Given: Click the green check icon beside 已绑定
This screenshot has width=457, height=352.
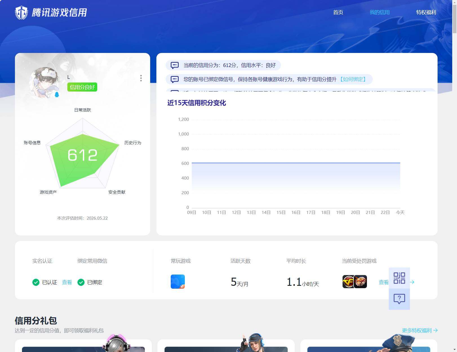Looking at the screenshot, I should pos(81,282).
